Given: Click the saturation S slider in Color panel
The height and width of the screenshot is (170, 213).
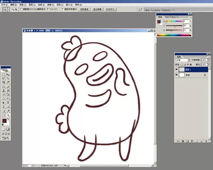Looking at the screenshot, I should pos(174,26).
